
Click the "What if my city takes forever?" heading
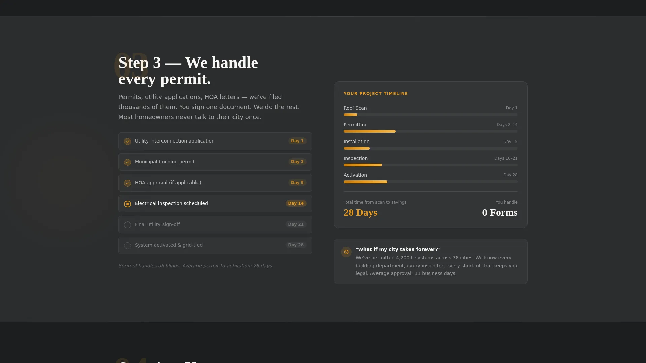pos(398,249)
